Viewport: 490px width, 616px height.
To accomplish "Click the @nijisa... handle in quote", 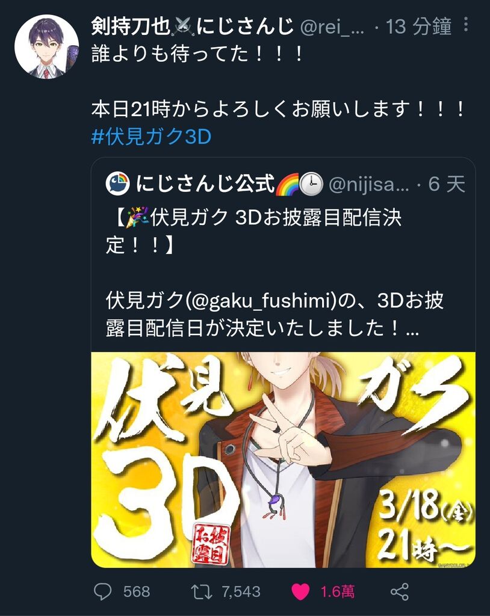I will click(369, 184).
